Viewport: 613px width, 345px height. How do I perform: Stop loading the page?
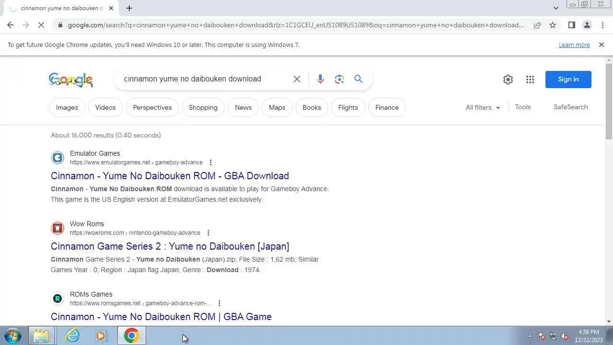(x=41, y=25)
